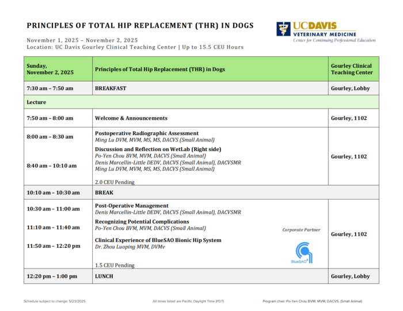This screenshot has height=311, width=403.
Task: Click the 'Corporate Partner' label
Action: click(301, 230)
